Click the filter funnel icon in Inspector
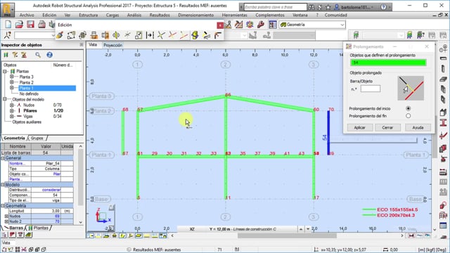This screenshot has width=450, height=253. [x=15, y=55]
